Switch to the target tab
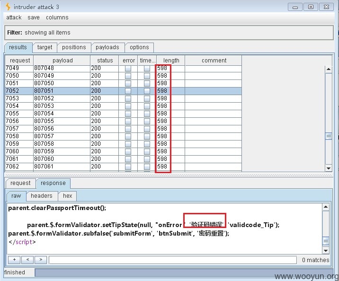Screen dimensions: 339x281 (x=45, y=47)
